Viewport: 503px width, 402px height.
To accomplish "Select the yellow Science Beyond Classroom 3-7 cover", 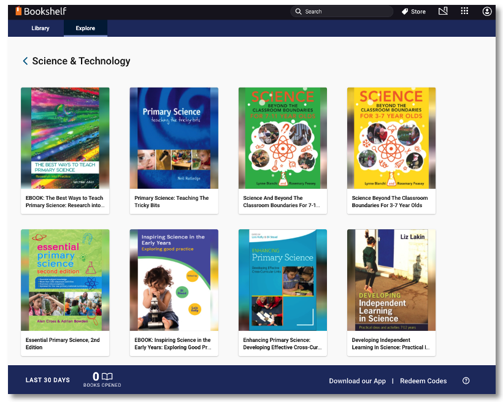I will (x=391, y=138).
